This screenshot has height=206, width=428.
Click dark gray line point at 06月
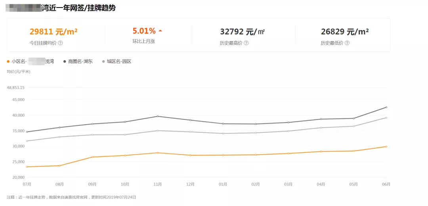click(x=386, y=107)
